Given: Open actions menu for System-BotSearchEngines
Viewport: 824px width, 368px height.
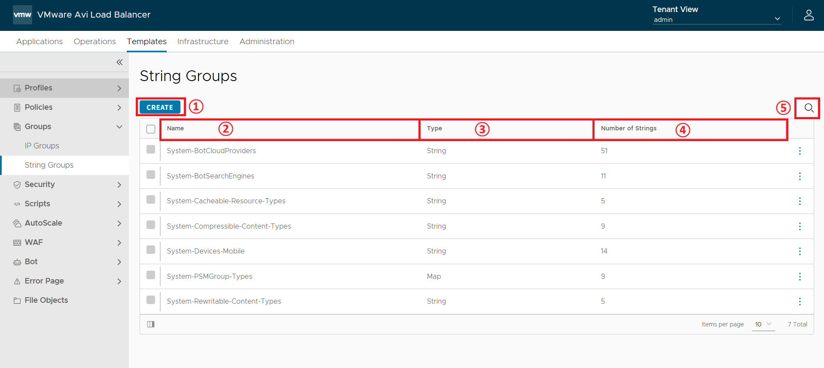Looking at the screenshot, I should click(x=800, y=176).
